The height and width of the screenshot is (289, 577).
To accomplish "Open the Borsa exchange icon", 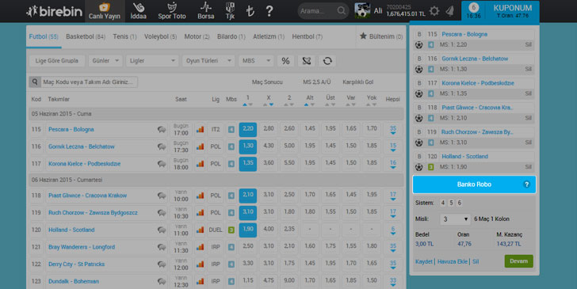I will [x=206, y=11].
